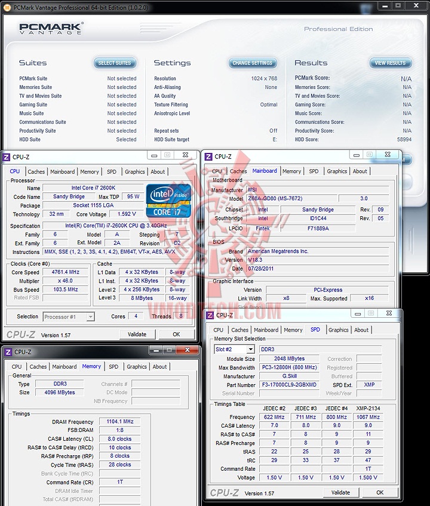This screenshot has height=506, width=430.
Task: Click the Memory Size value 4096 MBytes
Action: 60,392
